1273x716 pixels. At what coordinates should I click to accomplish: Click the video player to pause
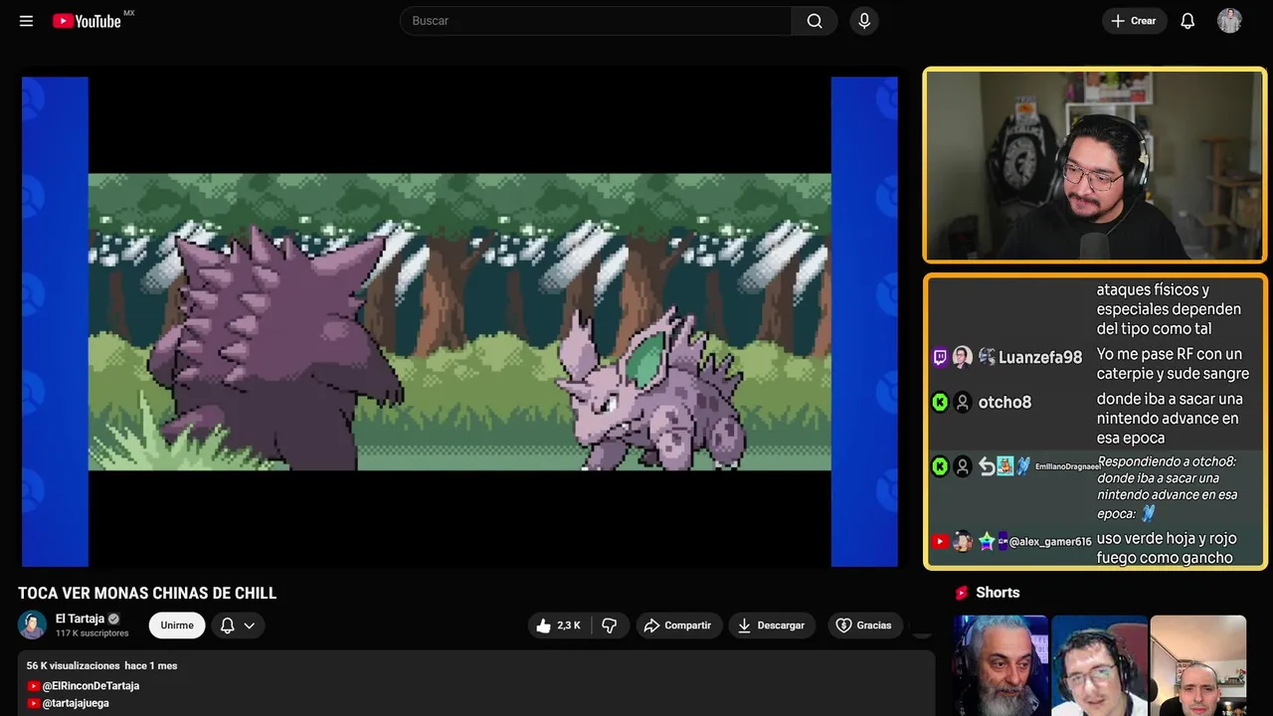459,321
